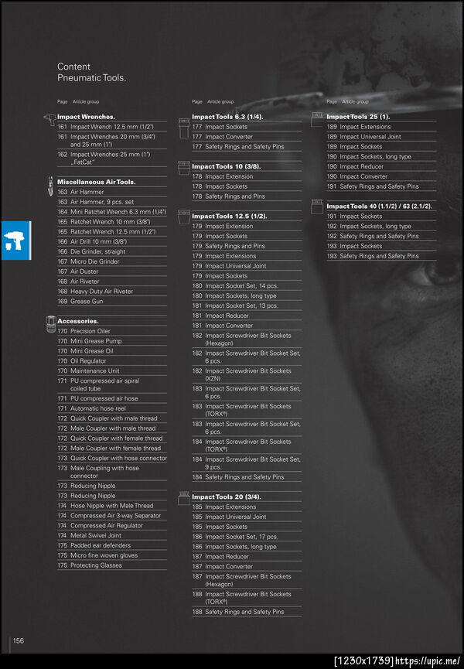Click the Impact Tools 12.5 (1/2) heading

pyautogui.click(x=230, y=217)
